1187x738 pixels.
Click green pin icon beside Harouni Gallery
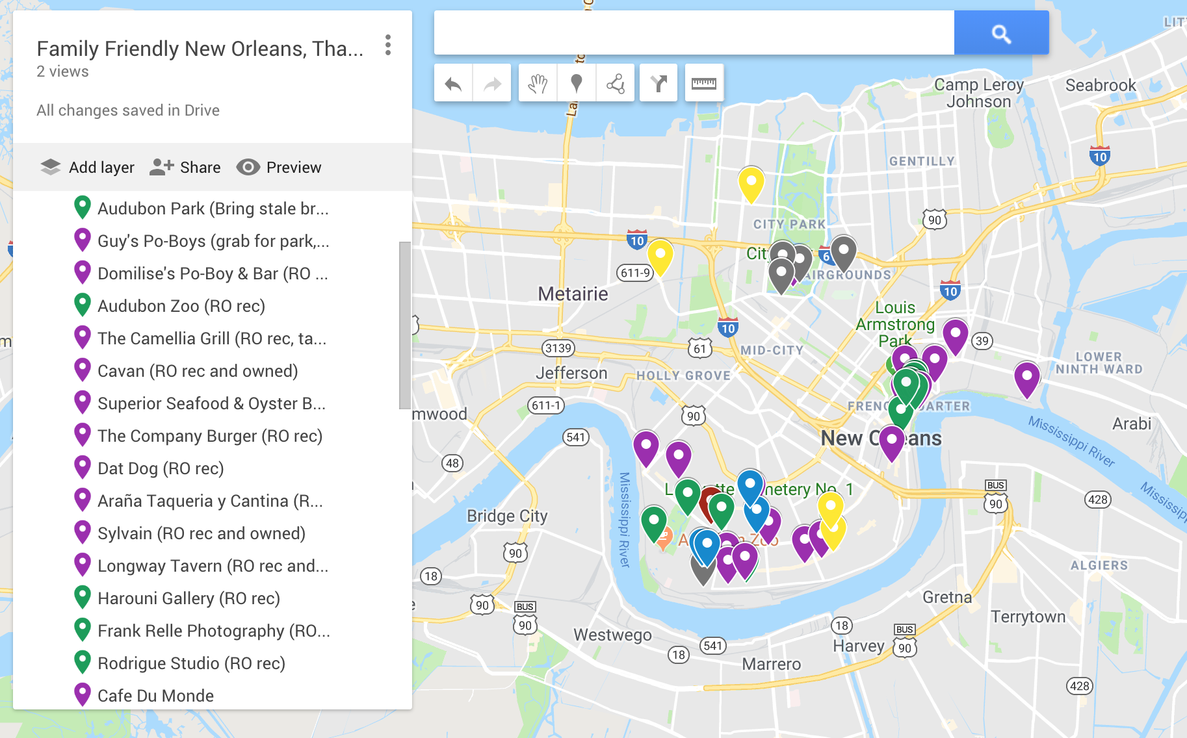click(x=82, y=597)
